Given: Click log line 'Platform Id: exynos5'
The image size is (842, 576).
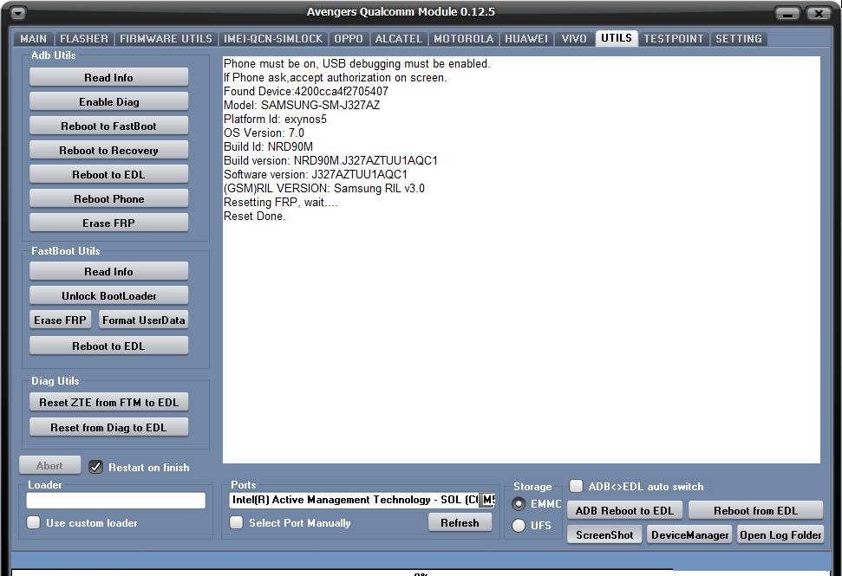Looking at the screenshot, I should click(275, 119).
